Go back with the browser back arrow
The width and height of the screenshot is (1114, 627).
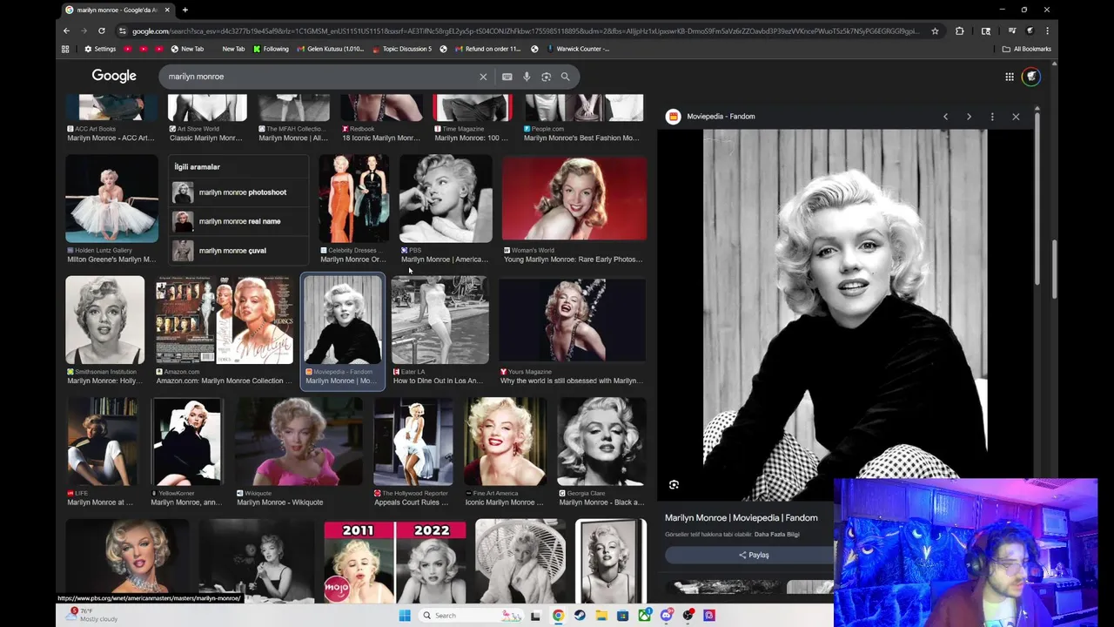coord(66,30)
